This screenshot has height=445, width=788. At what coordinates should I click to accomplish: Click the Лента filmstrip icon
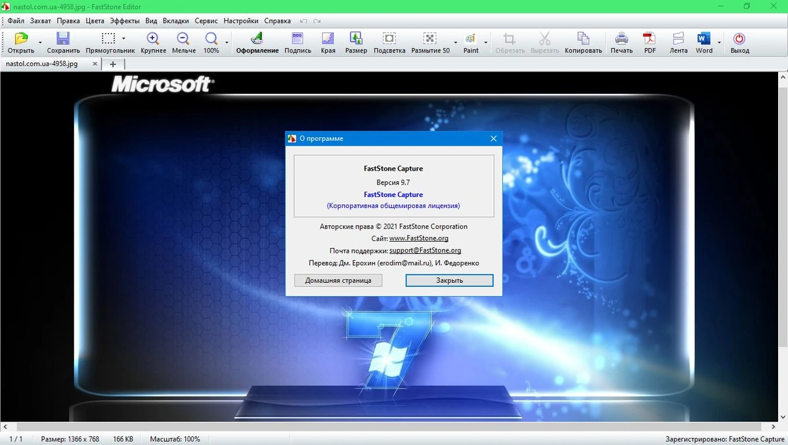[x=678, y=39]
